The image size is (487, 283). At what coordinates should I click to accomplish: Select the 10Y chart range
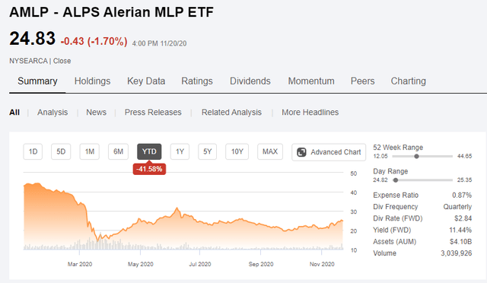pyautogui.click(x=237, y=151)
